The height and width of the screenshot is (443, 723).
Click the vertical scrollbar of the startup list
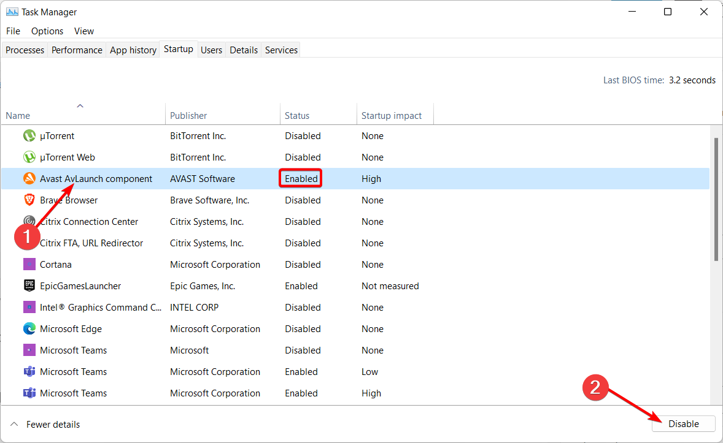[x=716, y=199]
